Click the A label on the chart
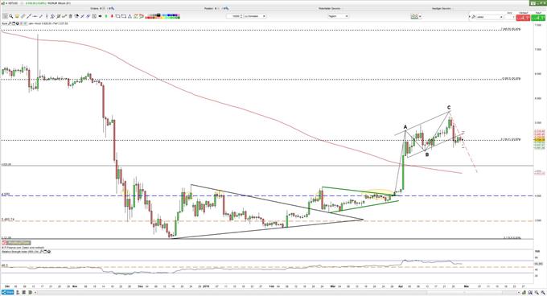The image size is (547, 296). point(405,127)
